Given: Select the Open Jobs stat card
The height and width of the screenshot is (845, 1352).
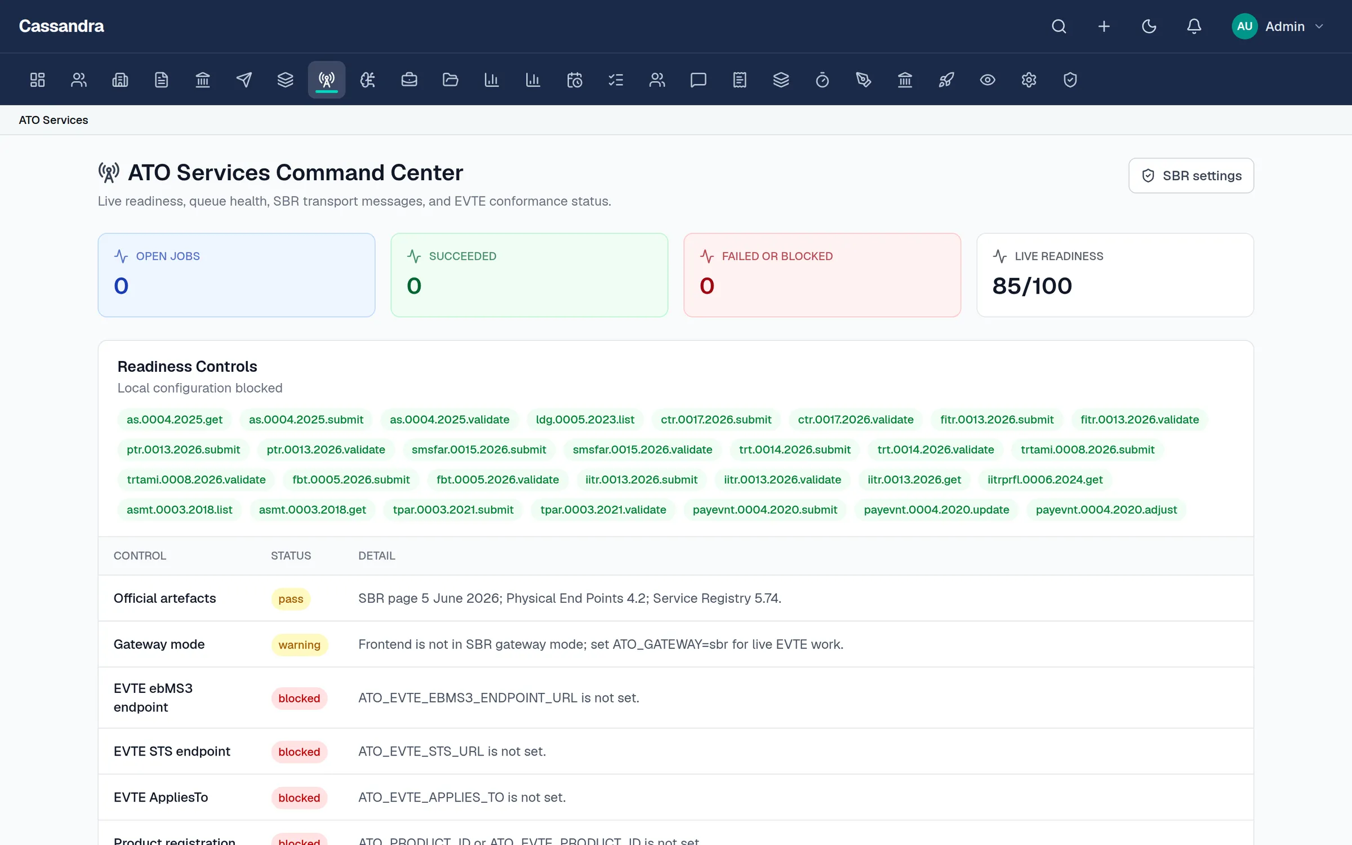Looking at the screenshot, I should [237, 275].
